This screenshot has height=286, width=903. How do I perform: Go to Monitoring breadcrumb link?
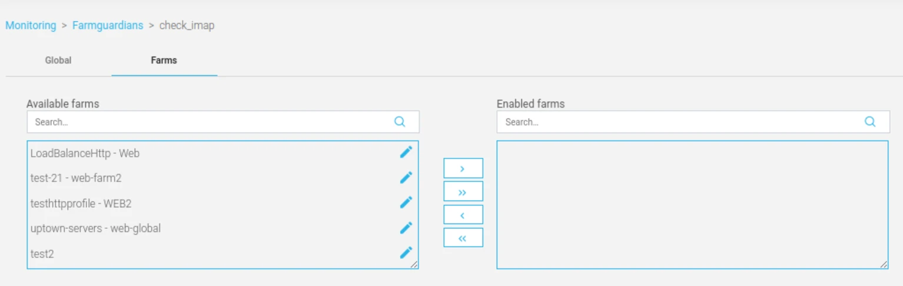pos(31,25)
